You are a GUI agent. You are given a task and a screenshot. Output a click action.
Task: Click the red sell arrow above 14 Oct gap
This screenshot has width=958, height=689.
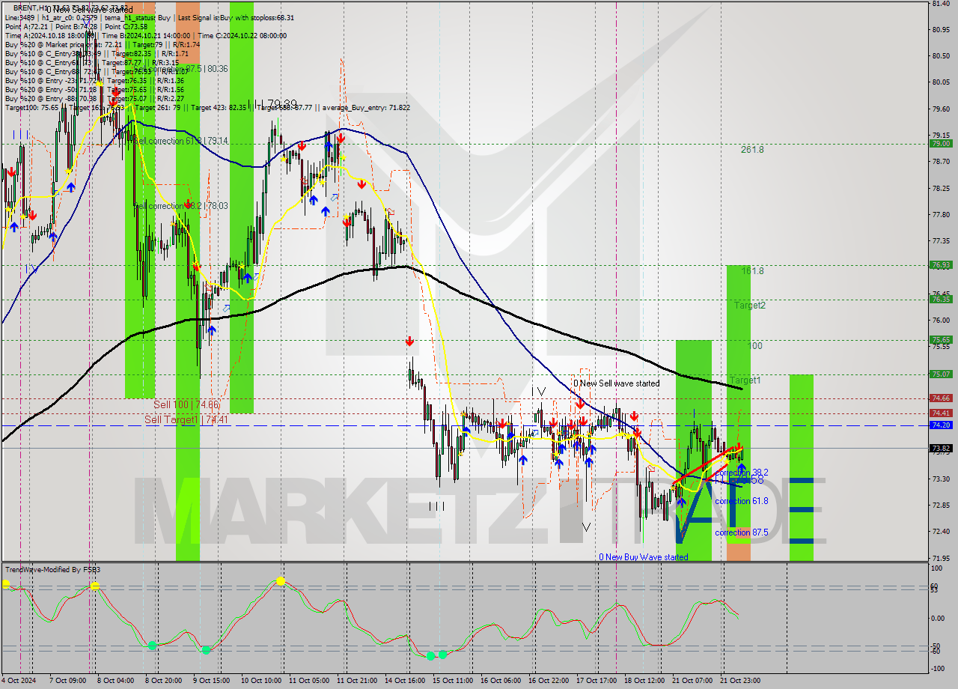(x=409, y=342)
